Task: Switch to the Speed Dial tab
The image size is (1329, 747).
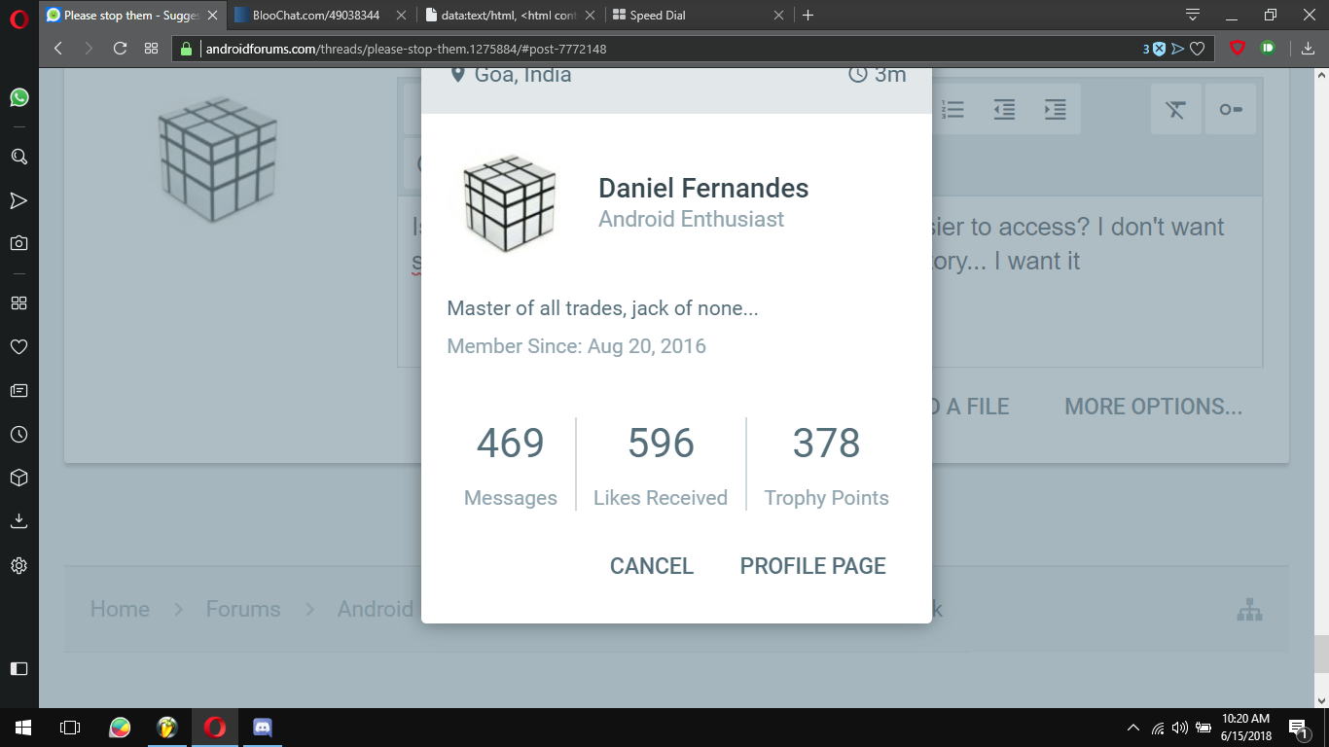Action: [691, 16]
